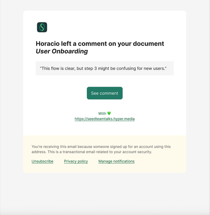
Task: Click the green heart emoji
Action: [x=109, y=113]
